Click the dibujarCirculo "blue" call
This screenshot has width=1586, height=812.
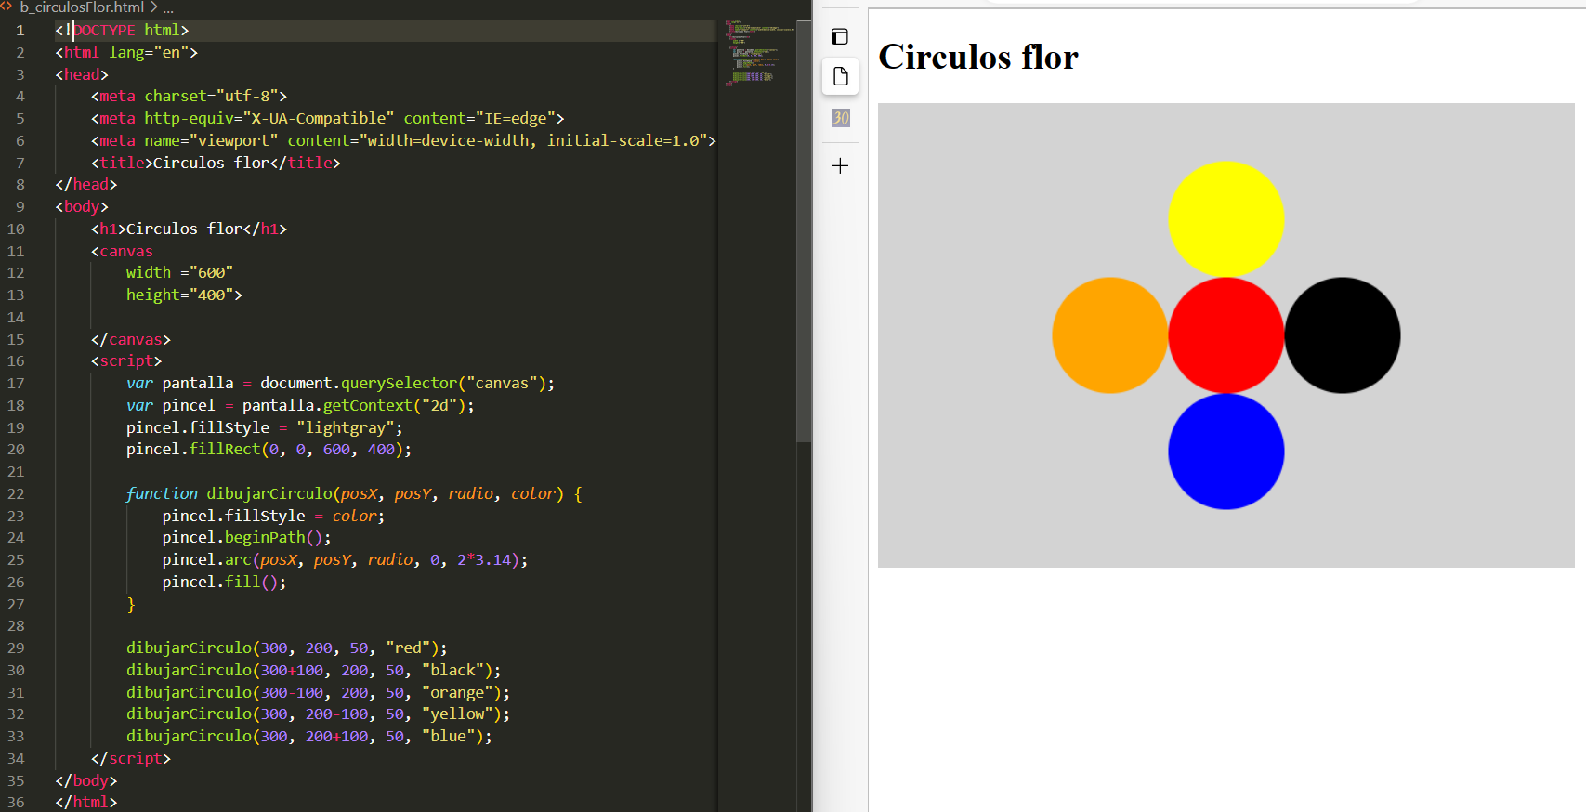point(309,737)
